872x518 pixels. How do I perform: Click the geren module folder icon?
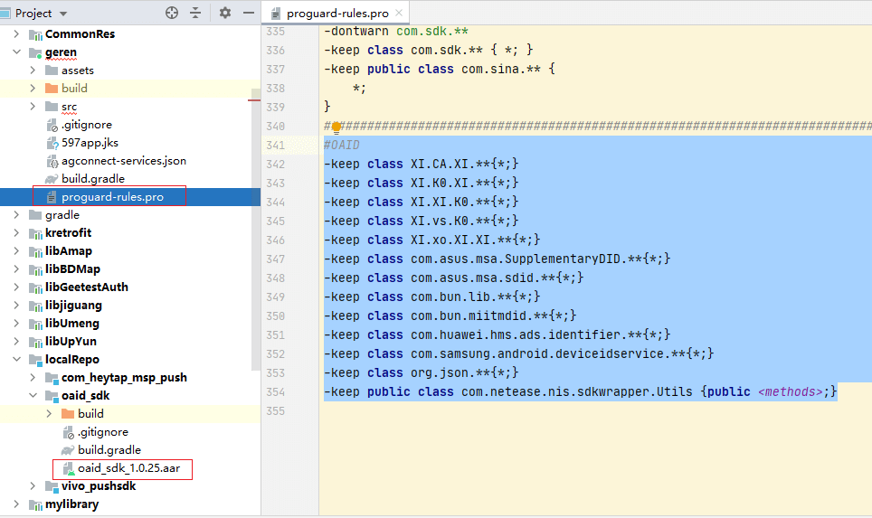[35, 52]
